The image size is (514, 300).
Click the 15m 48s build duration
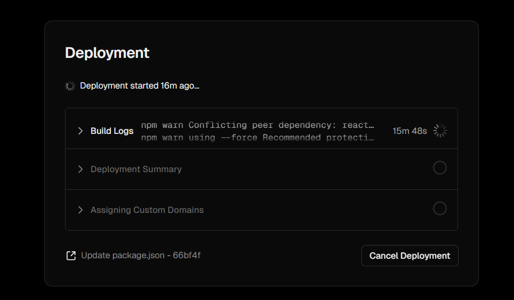410,131
